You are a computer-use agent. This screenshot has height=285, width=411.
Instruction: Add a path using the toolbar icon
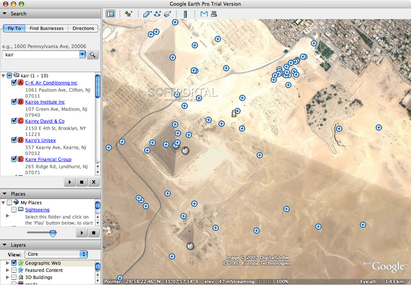click(158, 14)
